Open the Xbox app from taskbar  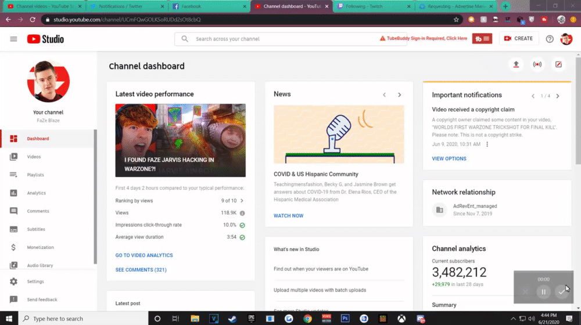click(401, 319)
